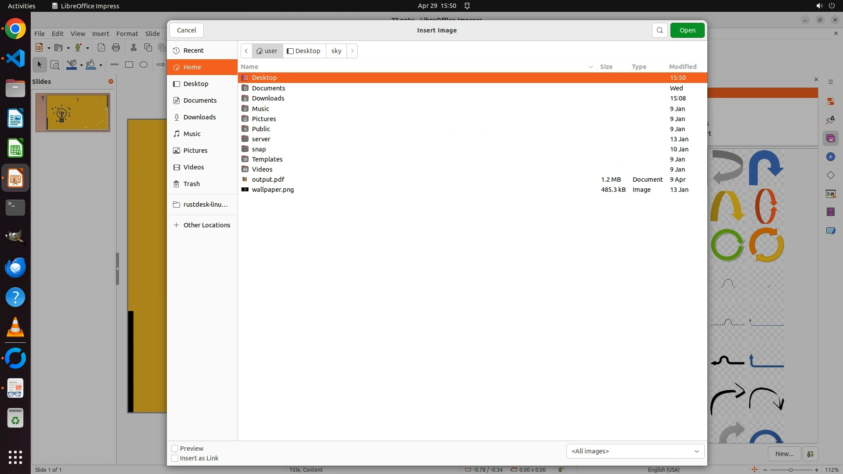Screen dimensions: 843x474
Task: Open the Insert menu
Action: pyautogui.click(x=100, y=34)
